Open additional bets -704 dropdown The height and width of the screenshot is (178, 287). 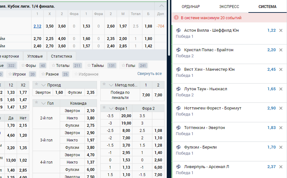click(x=160, y=26)
